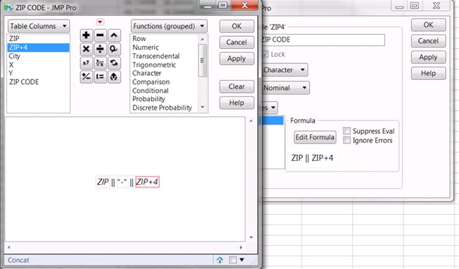Click the unary sign change (+/-) button
The height and width of the screenshot is (269, 459).
point(86,76)
